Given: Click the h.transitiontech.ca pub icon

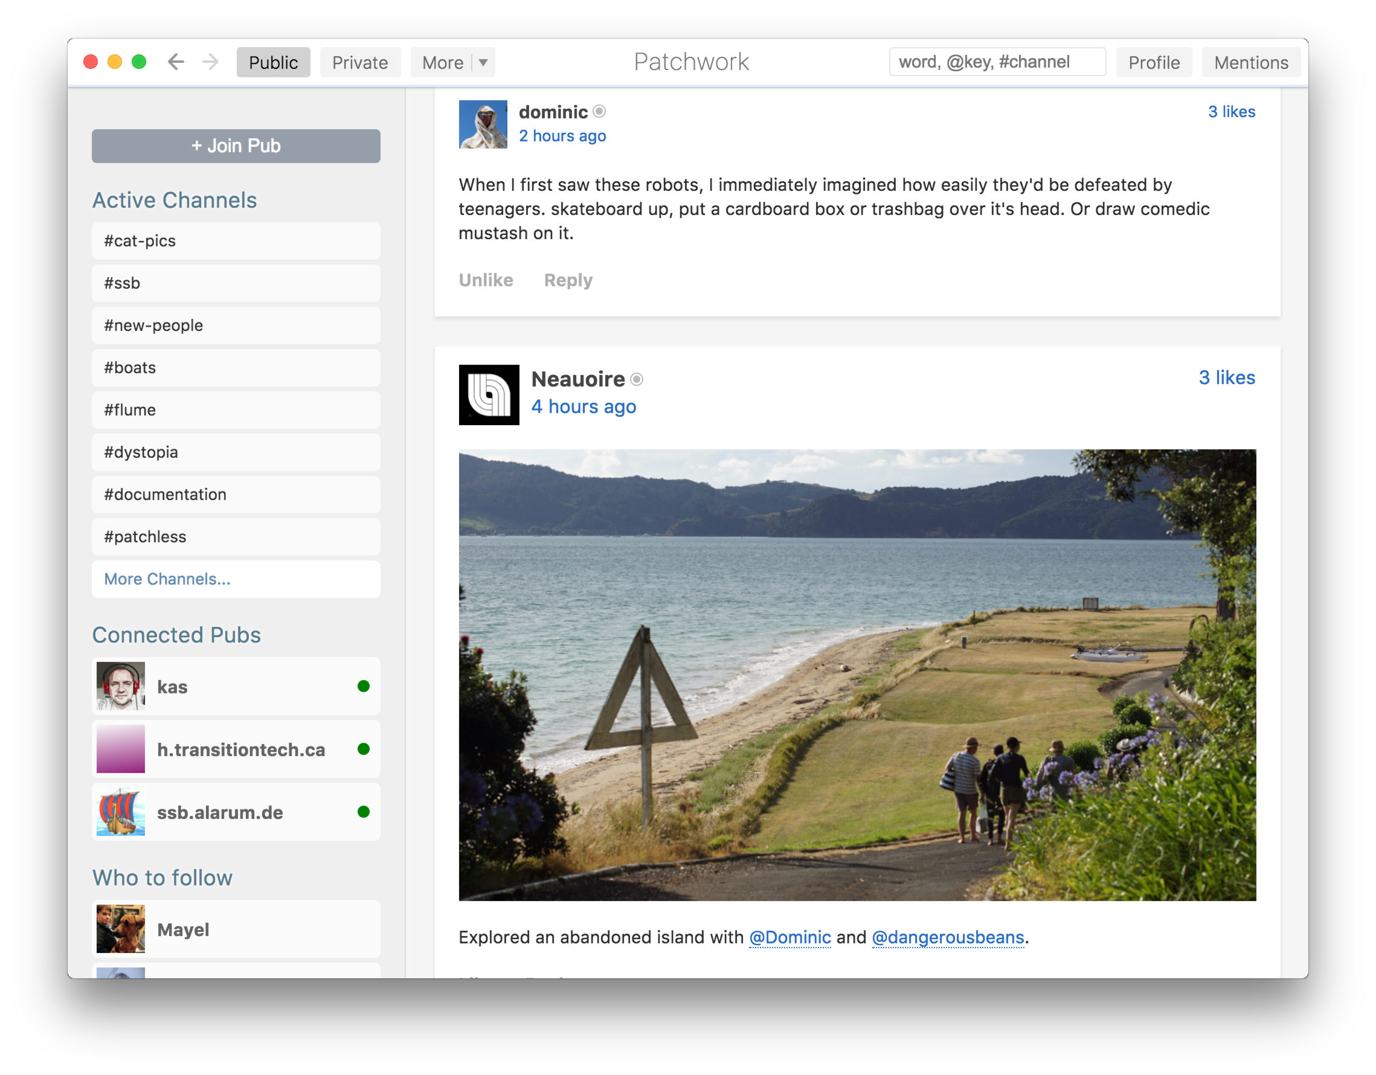Looking at the screenshot, I should [120, 748].
